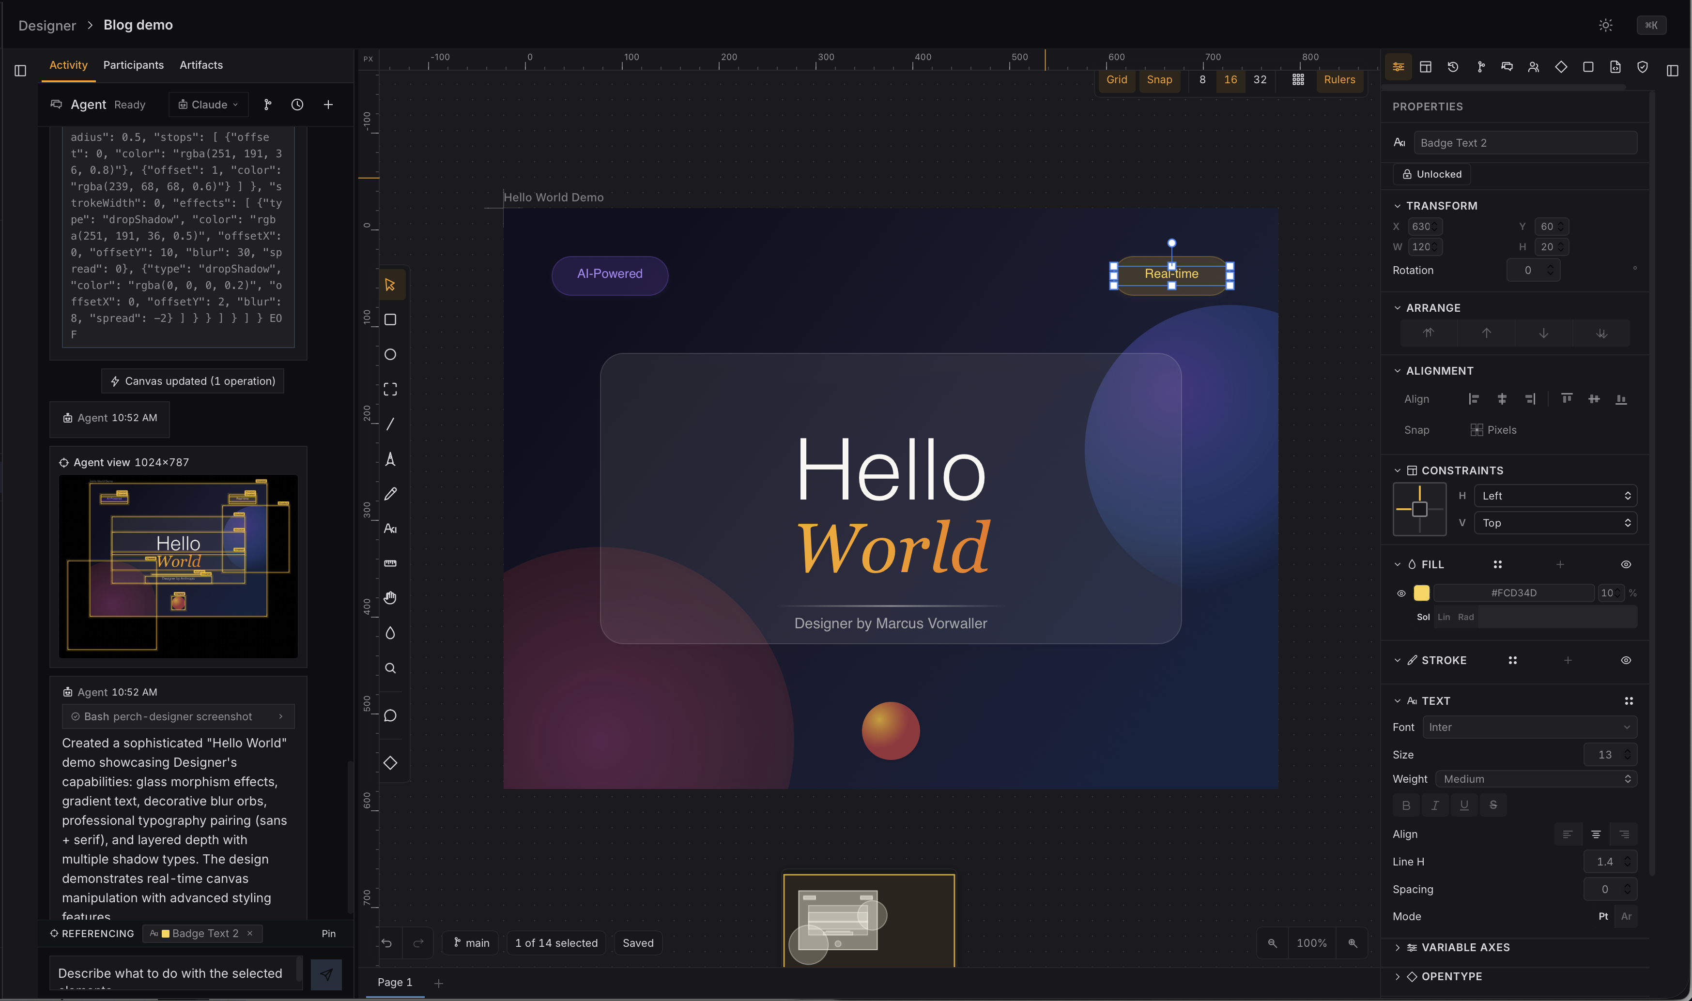Select the diamond component tool
Image resolution: width=1692 pixels, height=1001 pixels.
tap(390, 763)
